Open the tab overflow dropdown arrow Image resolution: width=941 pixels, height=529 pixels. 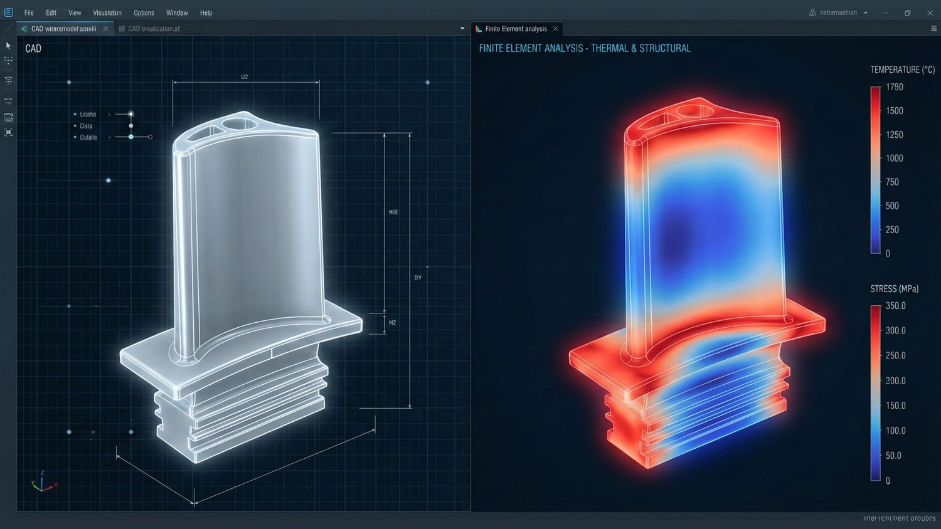tap(462, 29)
